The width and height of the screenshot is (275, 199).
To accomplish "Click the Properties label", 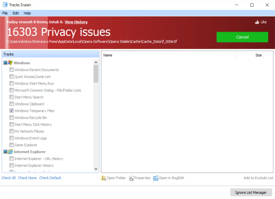I will (x=142, y=178).
